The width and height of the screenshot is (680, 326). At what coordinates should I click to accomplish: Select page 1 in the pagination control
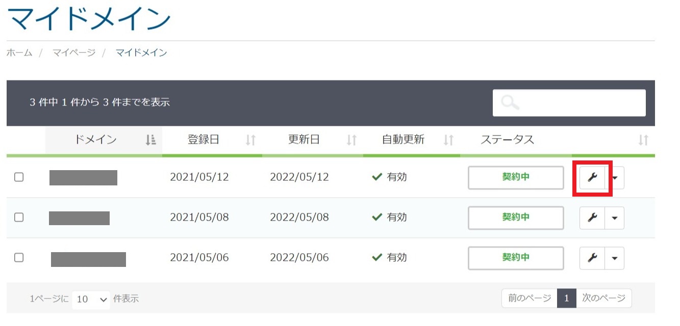tap(566, 298)
